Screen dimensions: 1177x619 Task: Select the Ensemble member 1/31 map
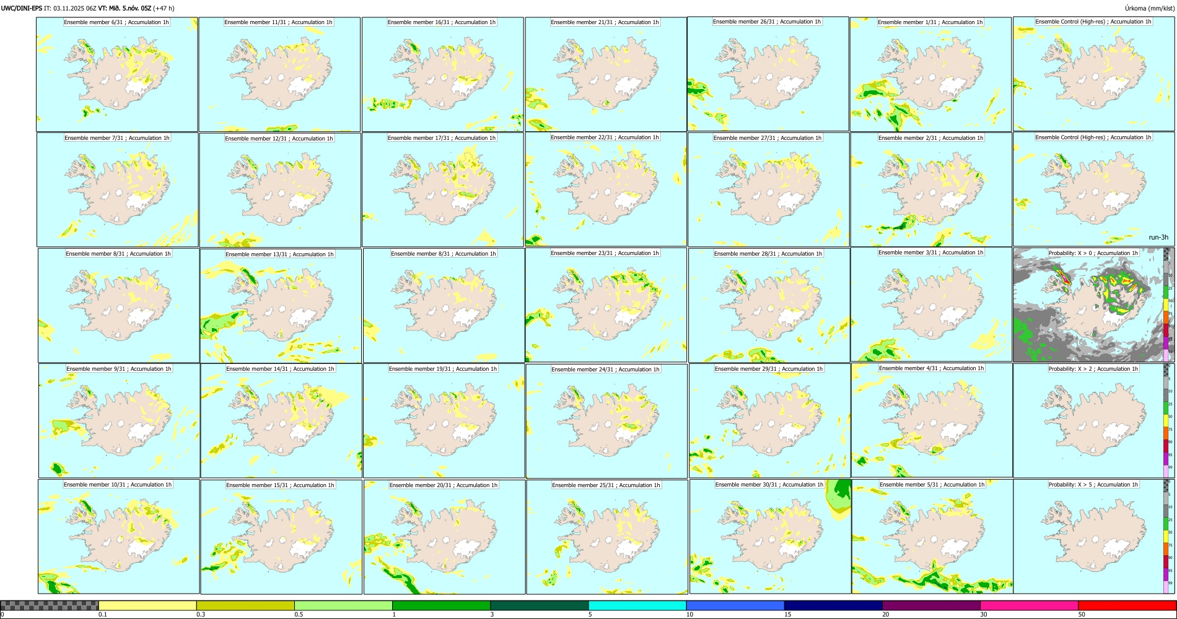pyautogui.click(x=930, y=74)
